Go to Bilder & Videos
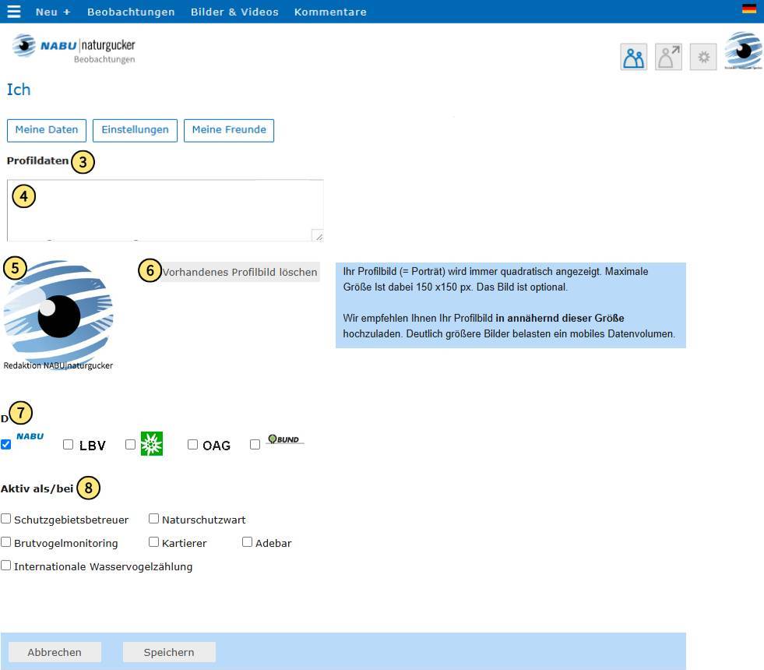The image size is (764, 670). coord(234,12)
